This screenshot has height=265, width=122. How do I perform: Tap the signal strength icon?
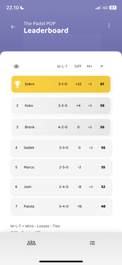[x=98, y=8]
